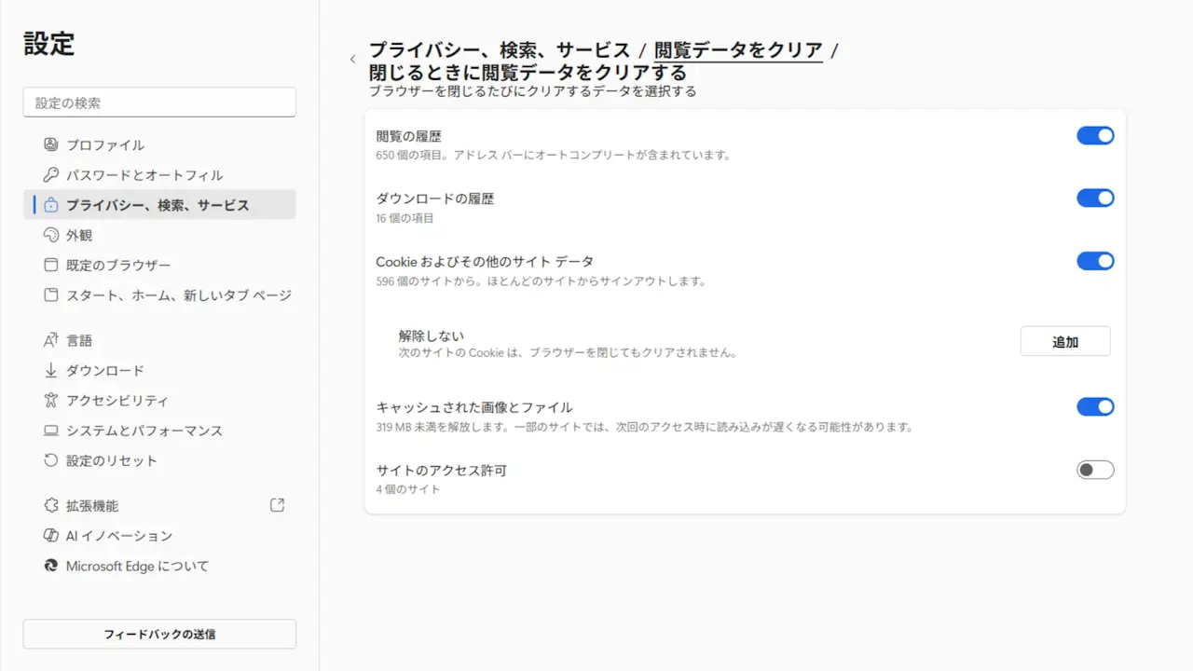Disable the browsing history (閲覧の履歴) toggle
Screen dimensions: 1193x671
(x=1095, y=136)
